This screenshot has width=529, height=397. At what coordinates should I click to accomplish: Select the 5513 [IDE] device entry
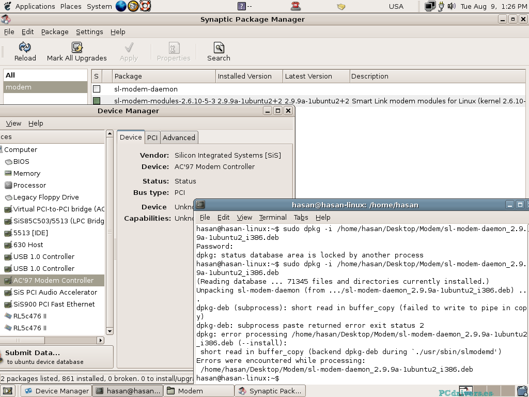pyautogui.click(x=30, y=233)
